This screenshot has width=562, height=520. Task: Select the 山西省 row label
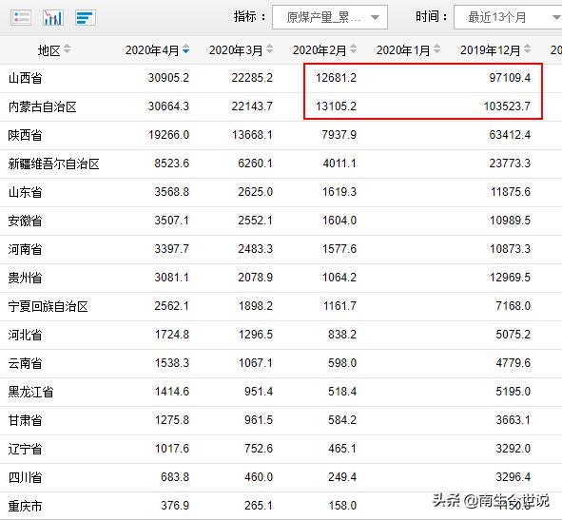[25, 78]
